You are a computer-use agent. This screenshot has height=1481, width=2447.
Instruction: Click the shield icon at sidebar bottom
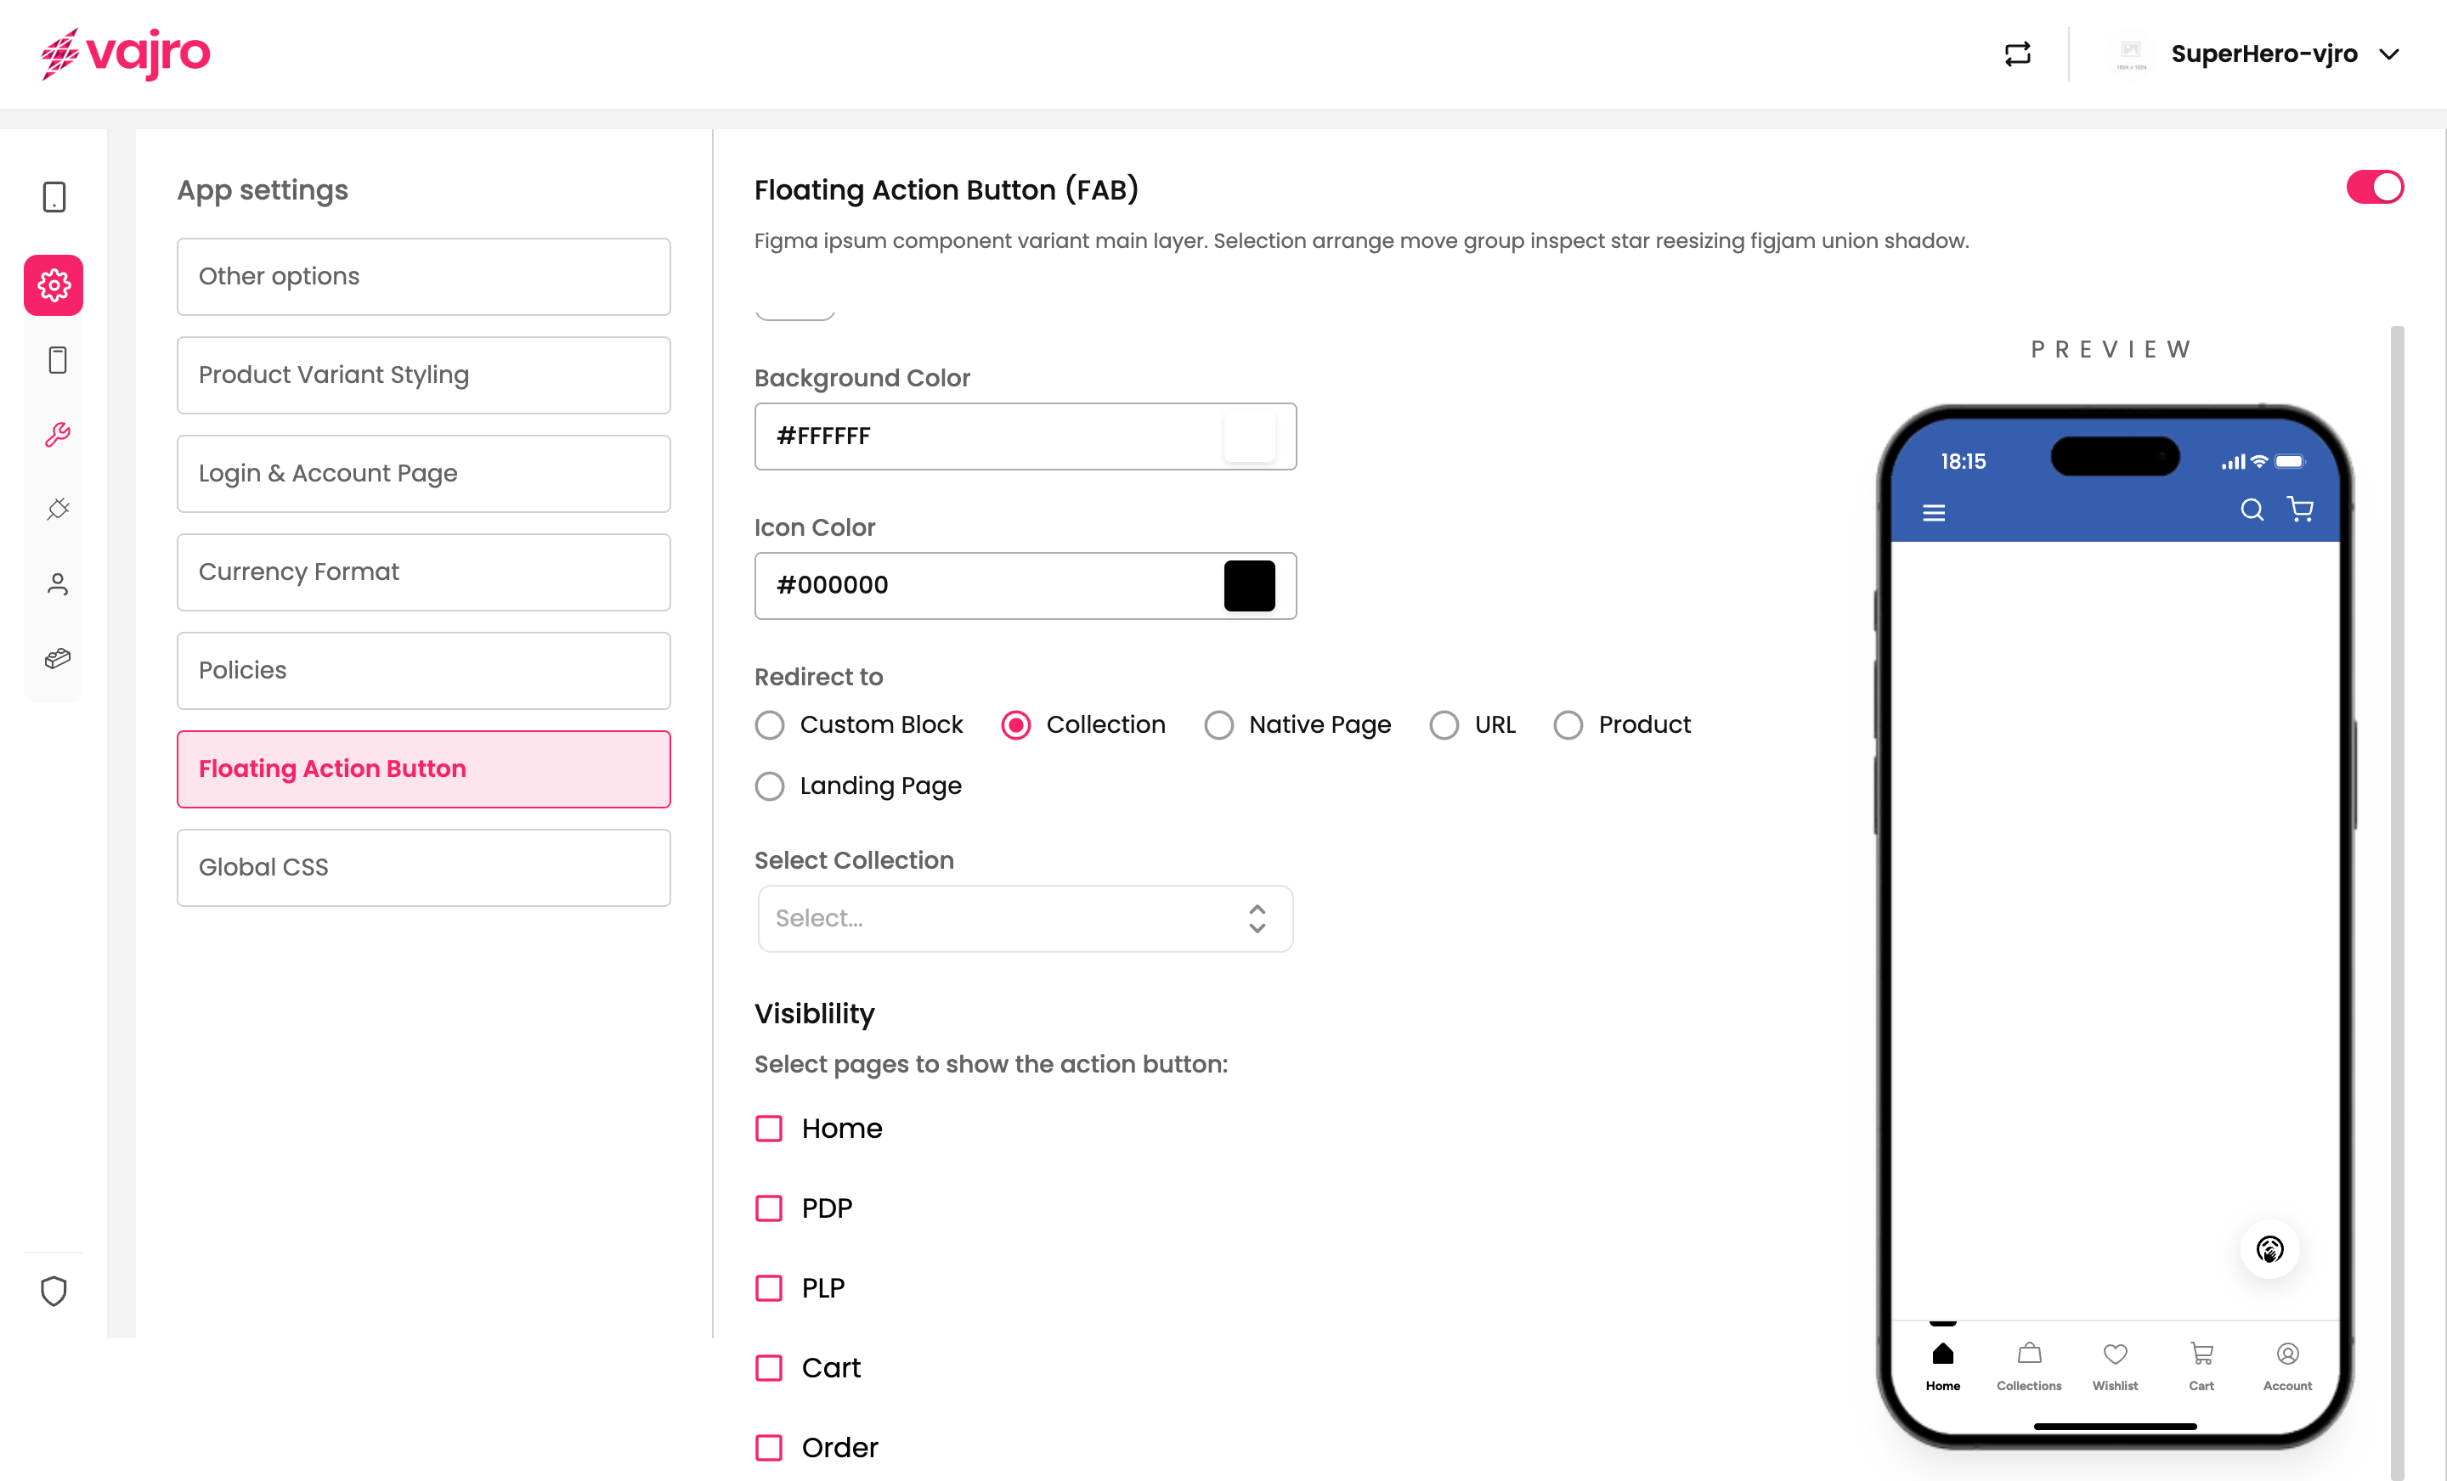pos(54,1291)
